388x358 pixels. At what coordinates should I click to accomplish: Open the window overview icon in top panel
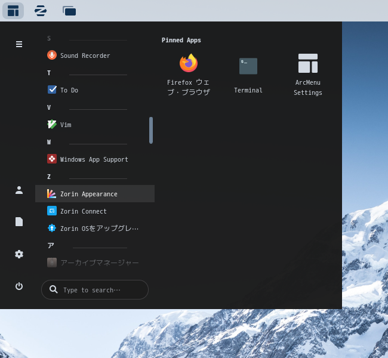coord(69,11)
